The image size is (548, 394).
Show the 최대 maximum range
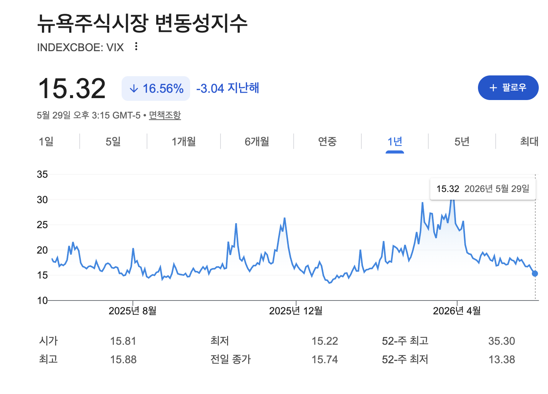click(x=529, y=142)
